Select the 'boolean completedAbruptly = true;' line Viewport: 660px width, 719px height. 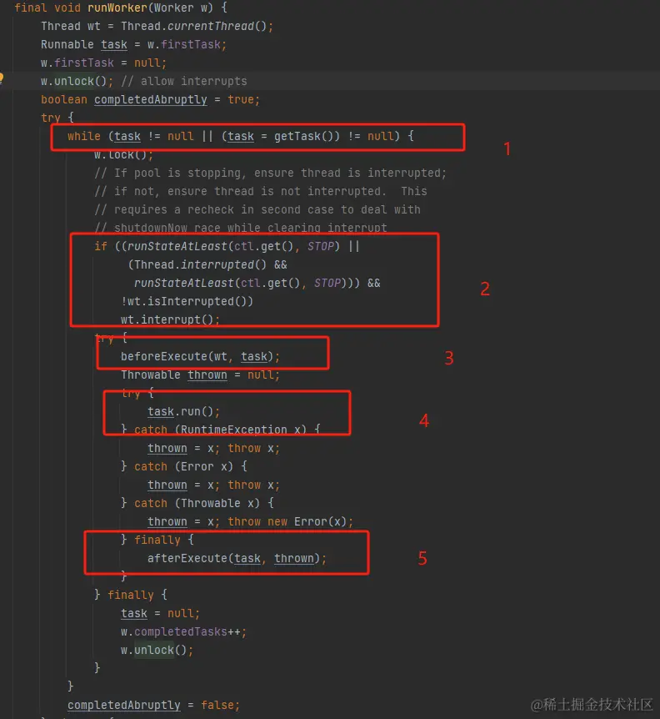pyautogui.click(x=150, y=99)
